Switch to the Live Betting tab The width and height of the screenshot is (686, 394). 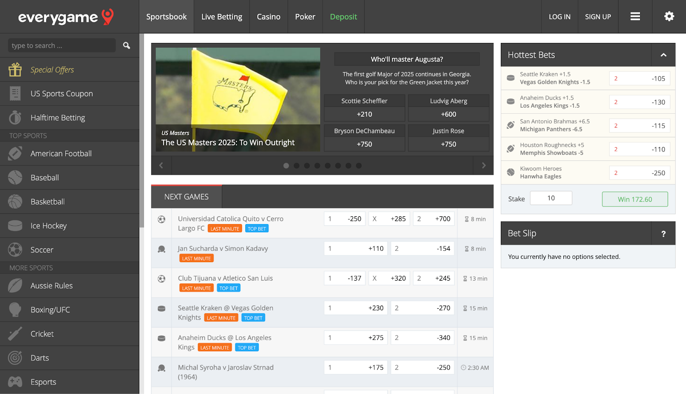pos(222,17)
